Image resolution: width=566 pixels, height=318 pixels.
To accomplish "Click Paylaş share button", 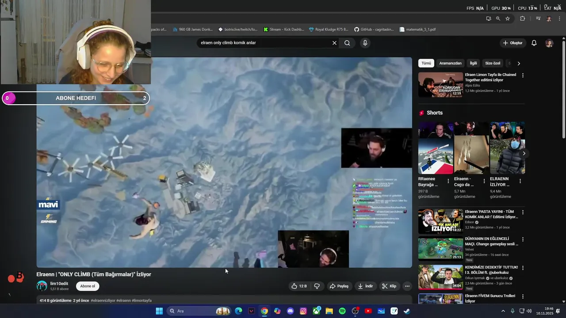I will tap(339, 286).
